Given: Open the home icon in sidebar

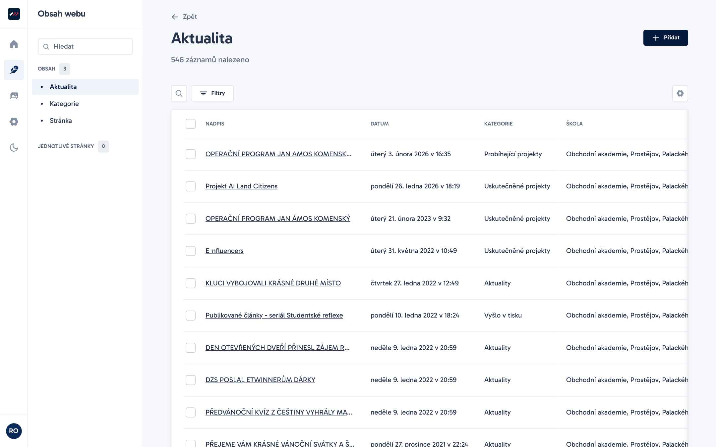Looking at the screenshot, I should click(x=14, y=44).
